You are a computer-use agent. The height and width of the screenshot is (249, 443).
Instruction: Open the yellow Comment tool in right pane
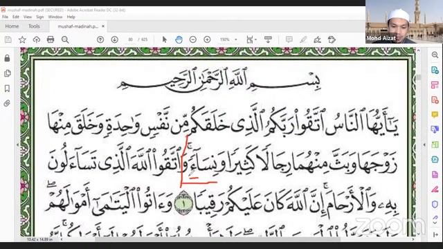(x=435, y=115)
